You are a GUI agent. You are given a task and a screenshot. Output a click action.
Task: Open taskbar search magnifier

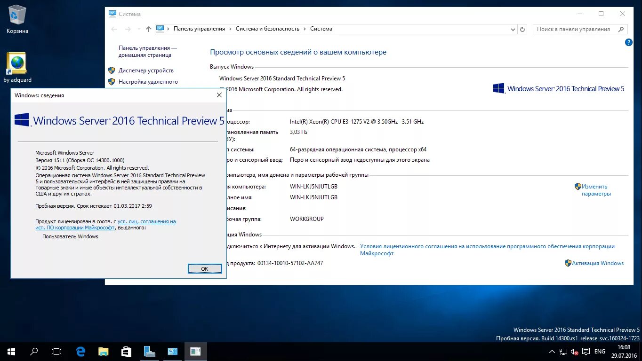point(34,351)
